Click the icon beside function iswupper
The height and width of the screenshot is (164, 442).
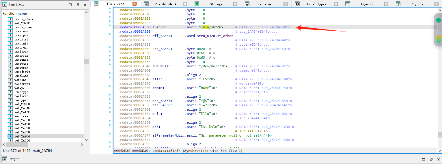coord(10,68)
